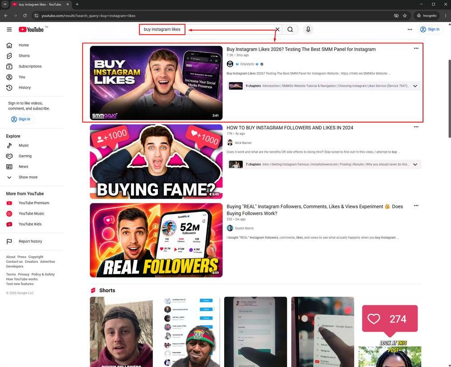
Task: Click the page vertical scrollbar
Action: [449, 99]
